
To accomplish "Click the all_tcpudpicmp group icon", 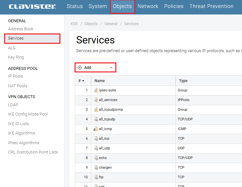I will click(x=96, y=110).
